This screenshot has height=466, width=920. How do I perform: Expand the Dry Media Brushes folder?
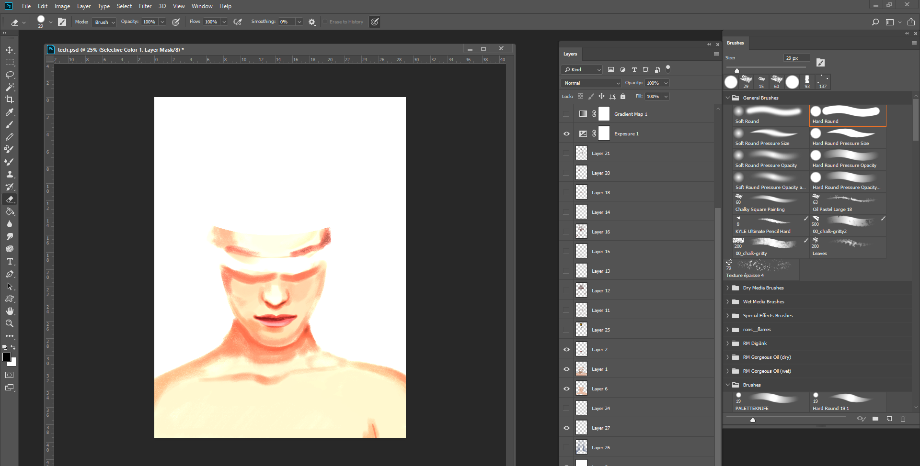pos(728,288)
